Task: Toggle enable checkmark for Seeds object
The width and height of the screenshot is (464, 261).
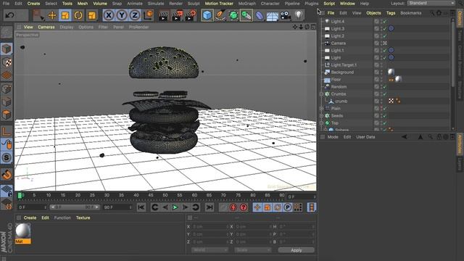Action: tap(385, 116)
